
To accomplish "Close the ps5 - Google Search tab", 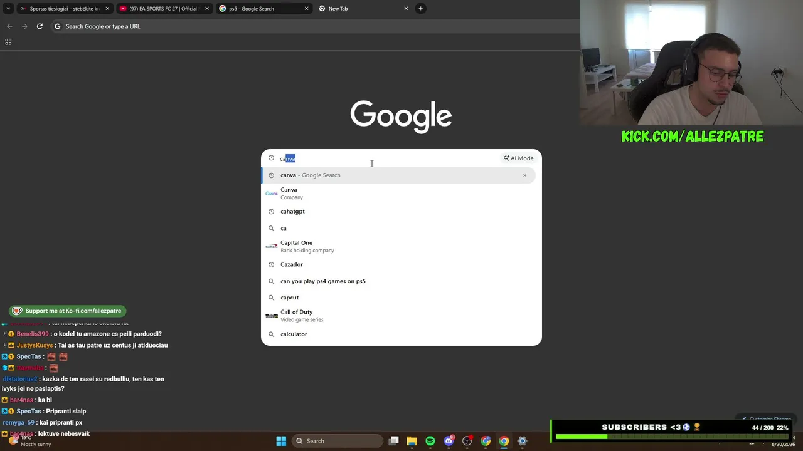I will point(306,9).
